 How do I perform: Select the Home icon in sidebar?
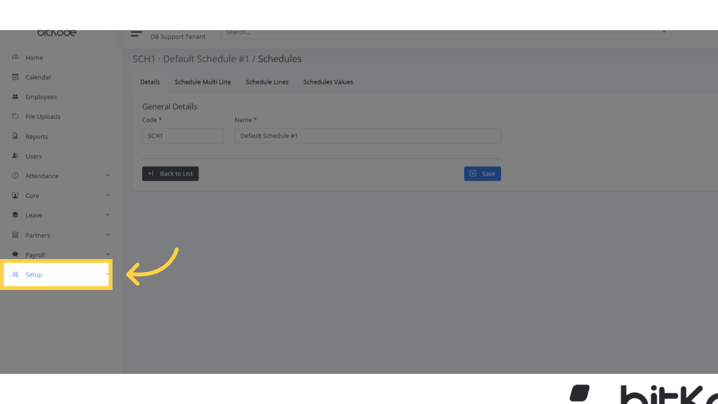click(x=15, y=57)
